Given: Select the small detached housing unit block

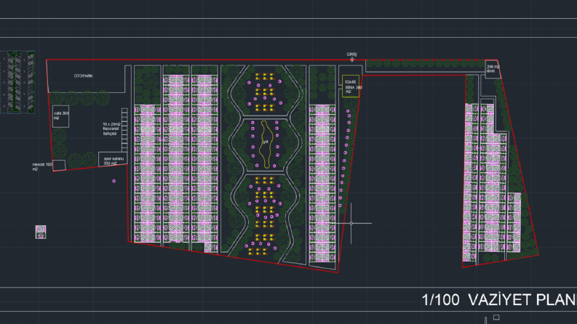Looking at the screenshot, I should tap(41, 232).
